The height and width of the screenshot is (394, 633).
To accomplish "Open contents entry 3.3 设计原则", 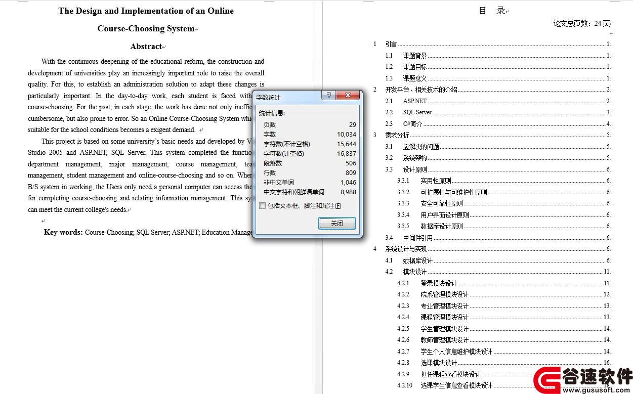I will pos(498,169).
